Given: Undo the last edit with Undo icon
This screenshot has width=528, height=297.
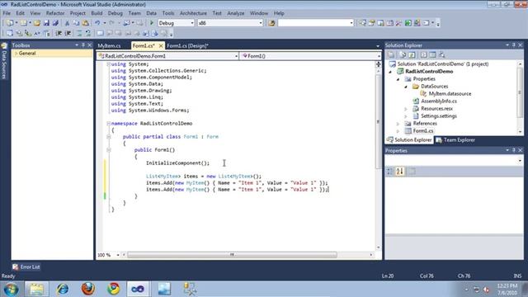Looking at the screenshot, I should pos(97,23).
